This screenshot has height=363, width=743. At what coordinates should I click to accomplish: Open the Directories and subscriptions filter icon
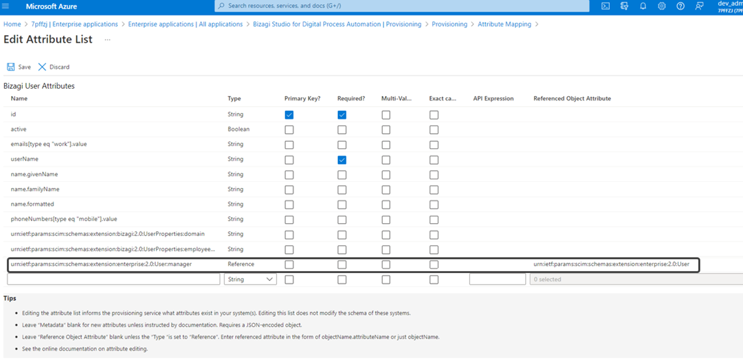[624, 6]
